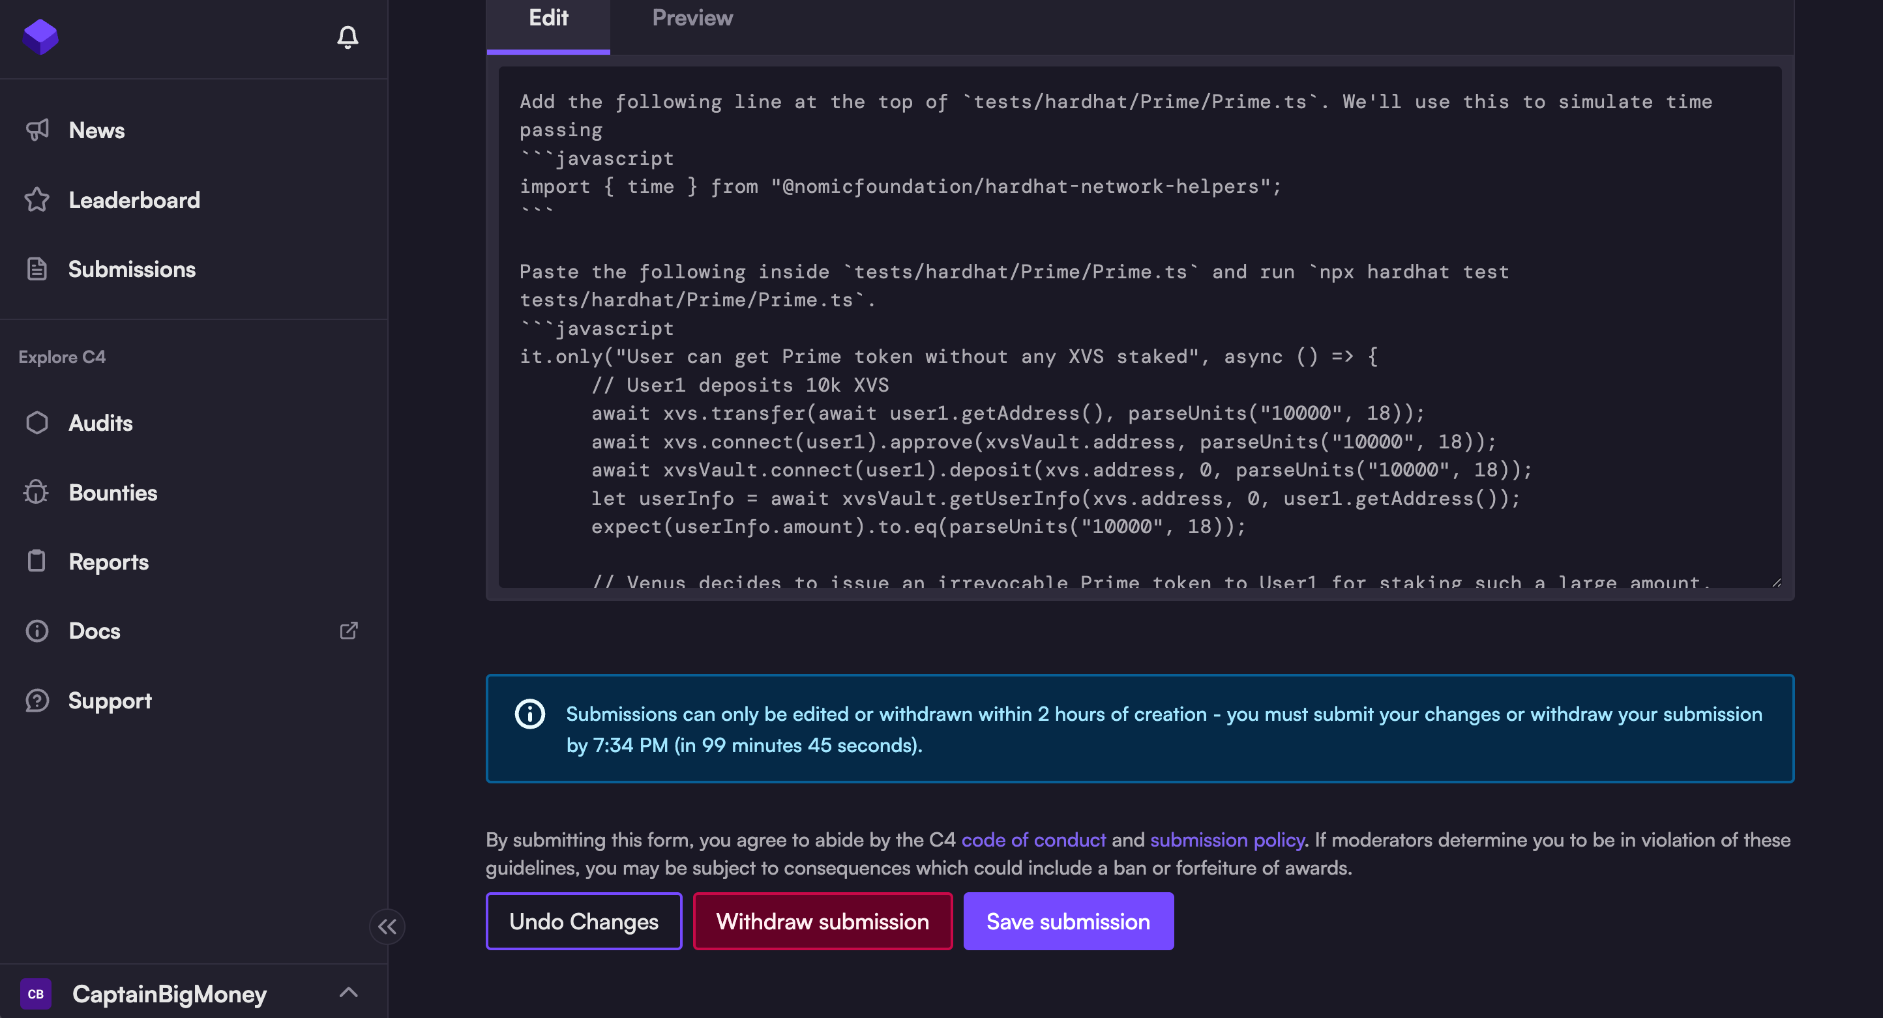Screen dimensions: 1883x1018
Task: Click the Docs info icon
Action: [37, 631]
